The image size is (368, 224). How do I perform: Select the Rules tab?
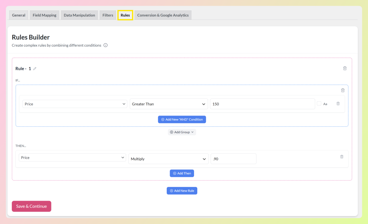click(x=125, y=15)
